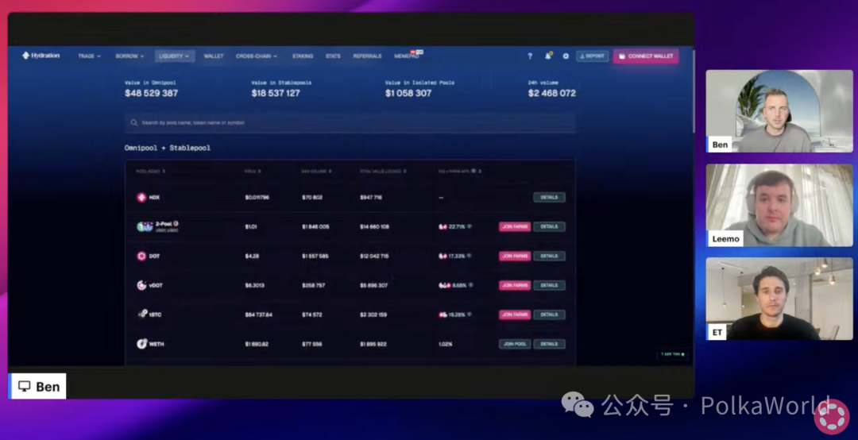Image resolution: width=858 pixels, height=440 pixels.
Task: Click the HDX token icon
Action: click(141, 197)
